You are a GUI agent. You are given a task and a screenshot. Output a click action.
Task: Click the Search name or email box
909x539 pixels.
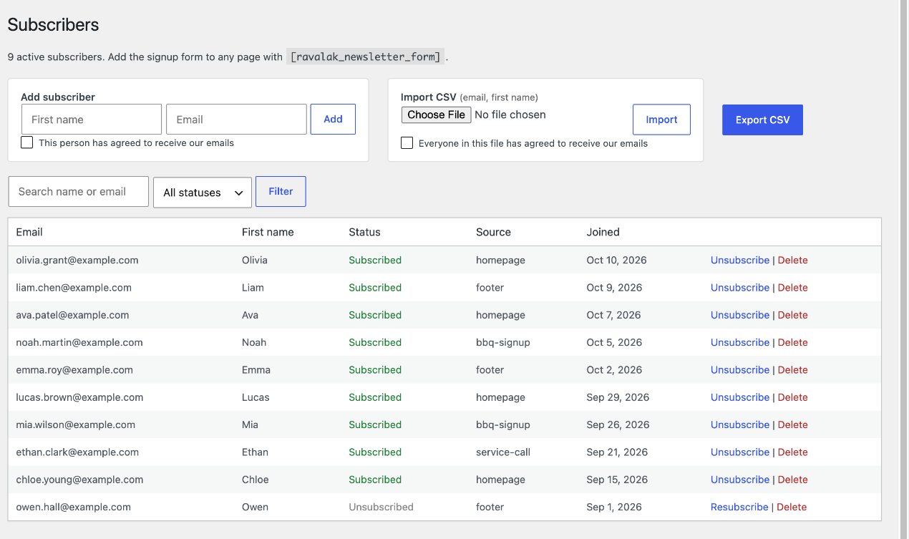coord(79,192)
